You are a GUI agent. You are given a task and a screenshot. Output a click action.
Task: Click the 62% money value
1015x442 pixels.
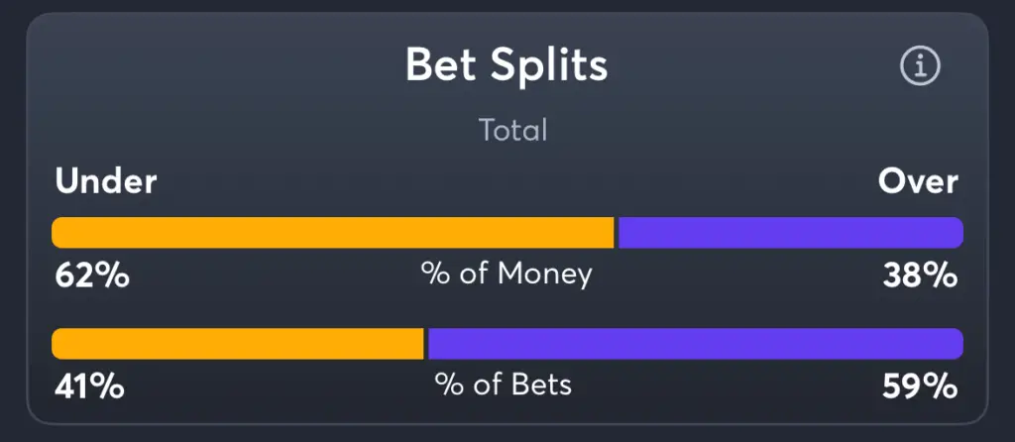(92, 276)
